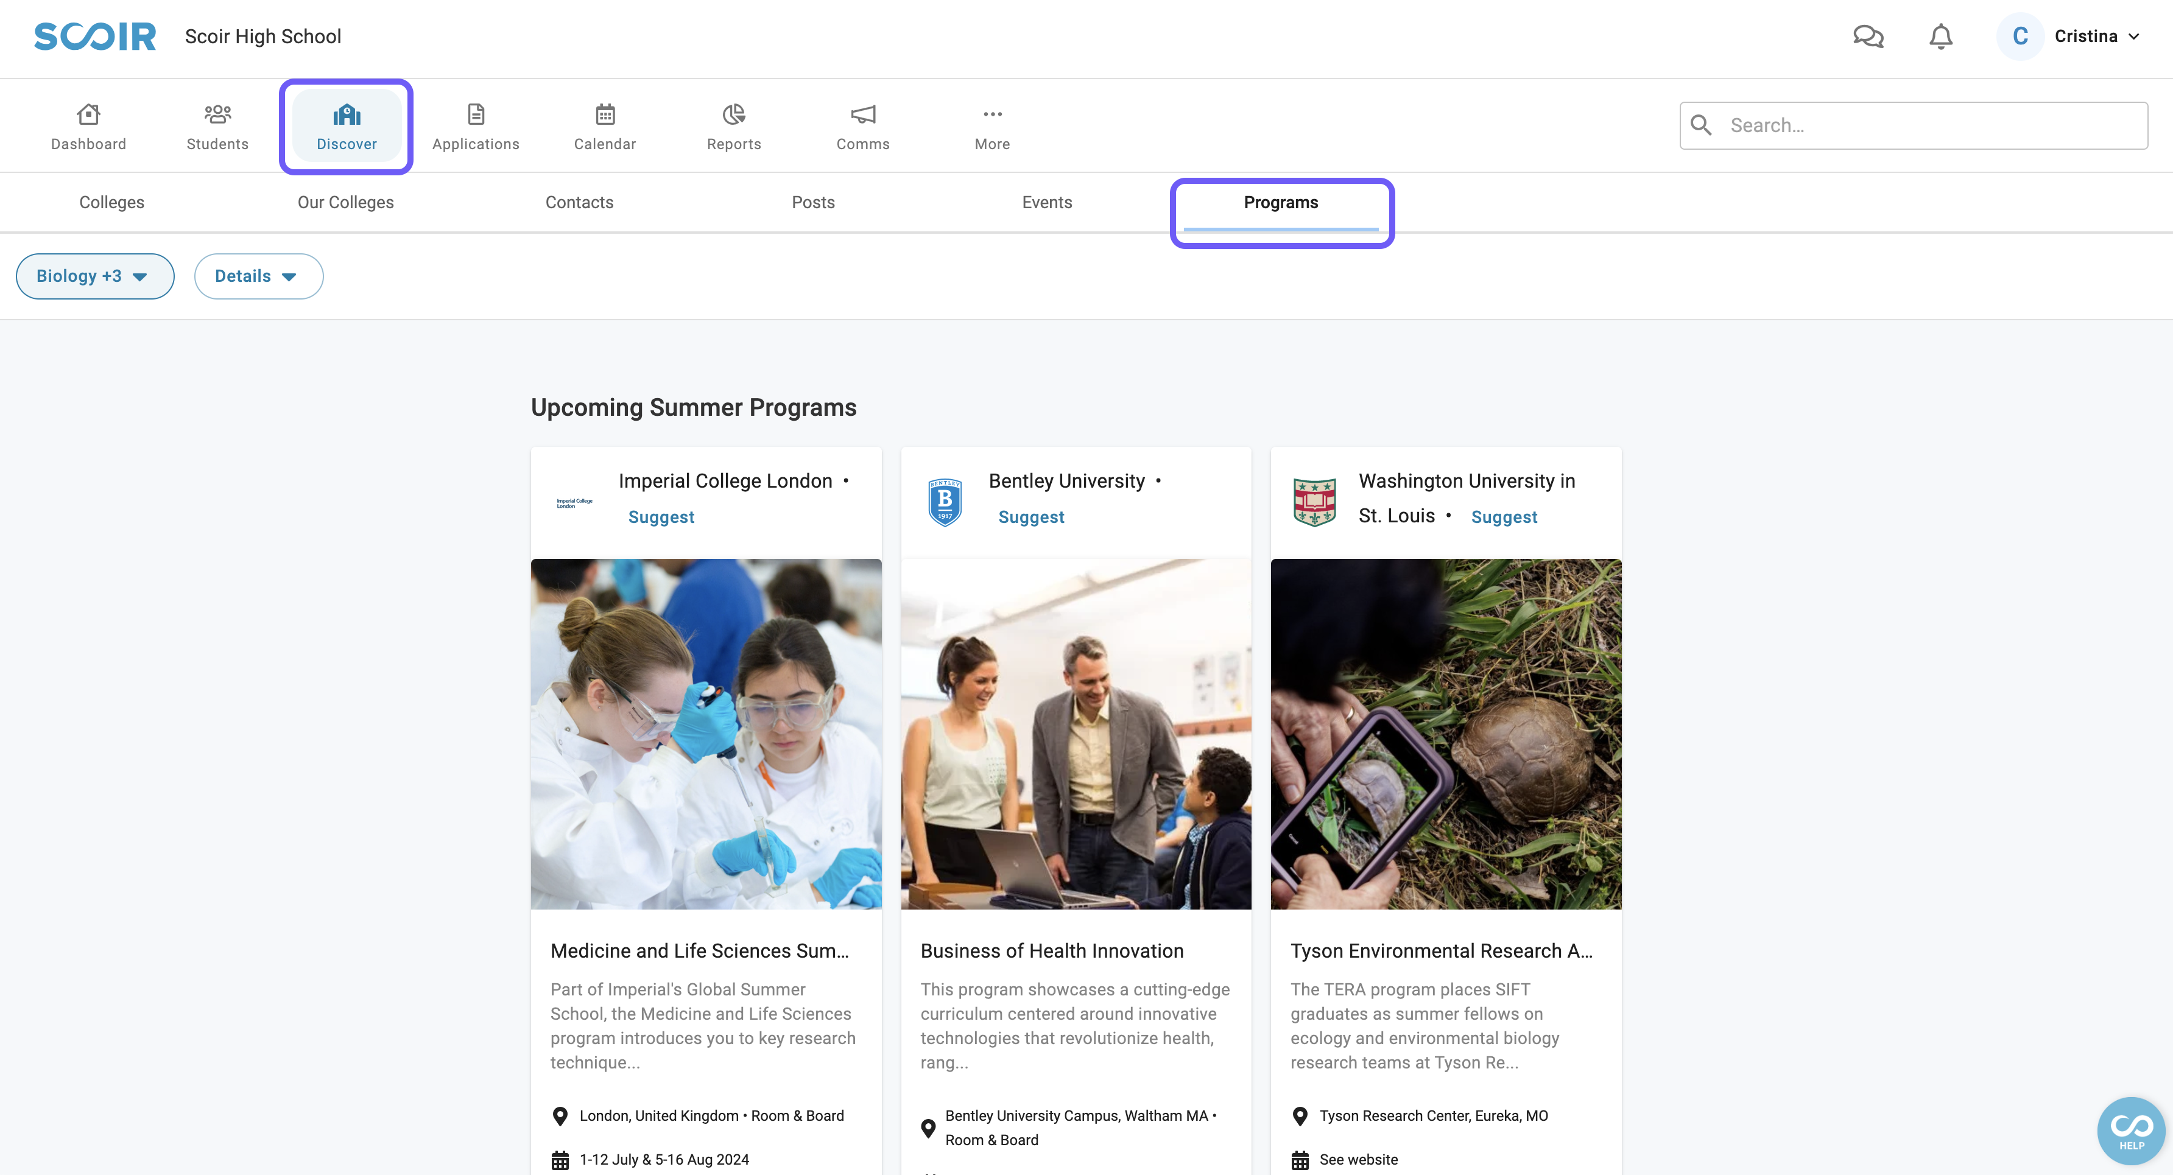Click 'Tyson Research Center, Eureka, MO' text
The width and height of the screenshot is (2173, 1175).
point(1433,1116)
